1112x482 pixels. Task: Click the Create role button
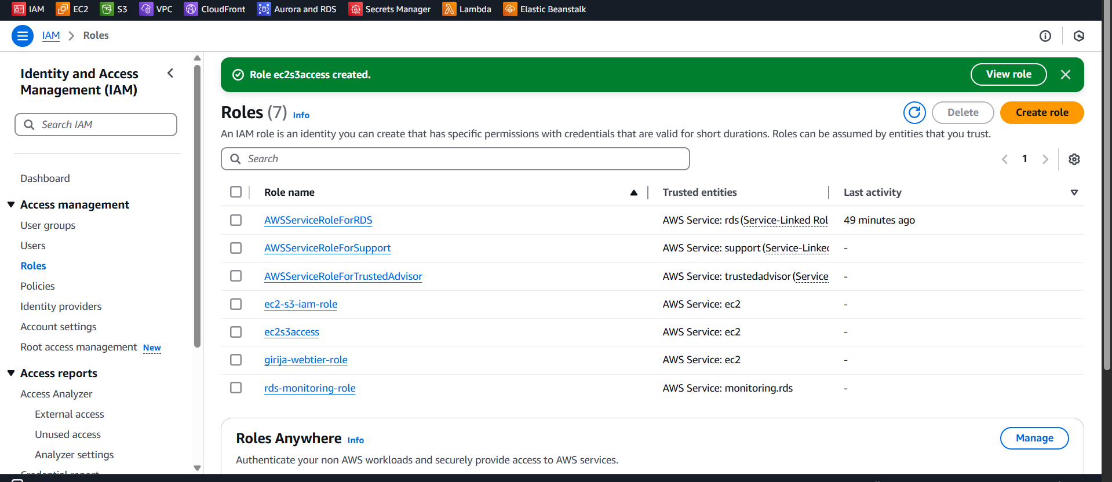(x=1042, y=112)
